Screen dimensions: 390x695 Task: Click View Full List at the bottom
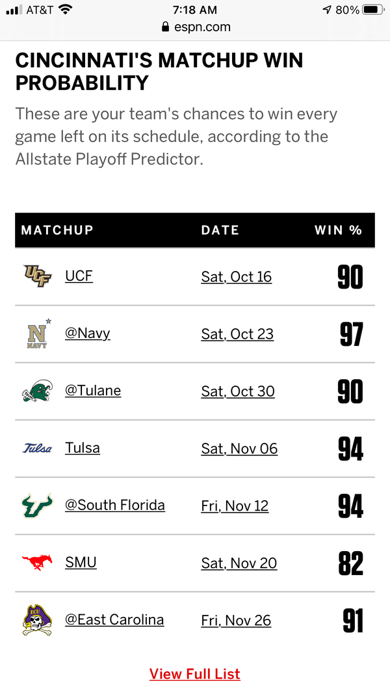pyautogui.click(x=195, y=674)
